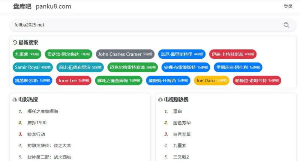This screenshot has width=300, height=161.
Task: Select the 洛尼·佩里斯特里 search tag
Action: [x=182, y=54]
